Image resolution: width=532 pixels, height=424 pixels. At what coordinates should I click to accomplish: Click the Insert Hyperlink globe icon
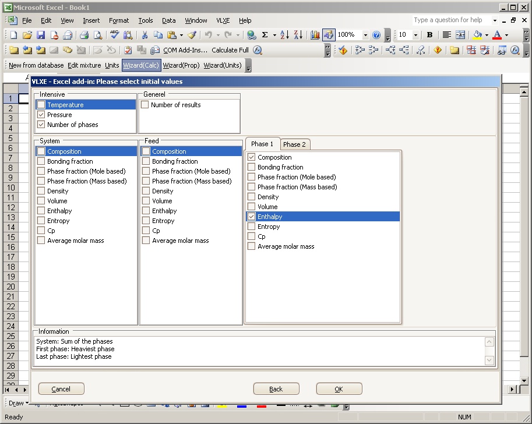pos(251,34)
